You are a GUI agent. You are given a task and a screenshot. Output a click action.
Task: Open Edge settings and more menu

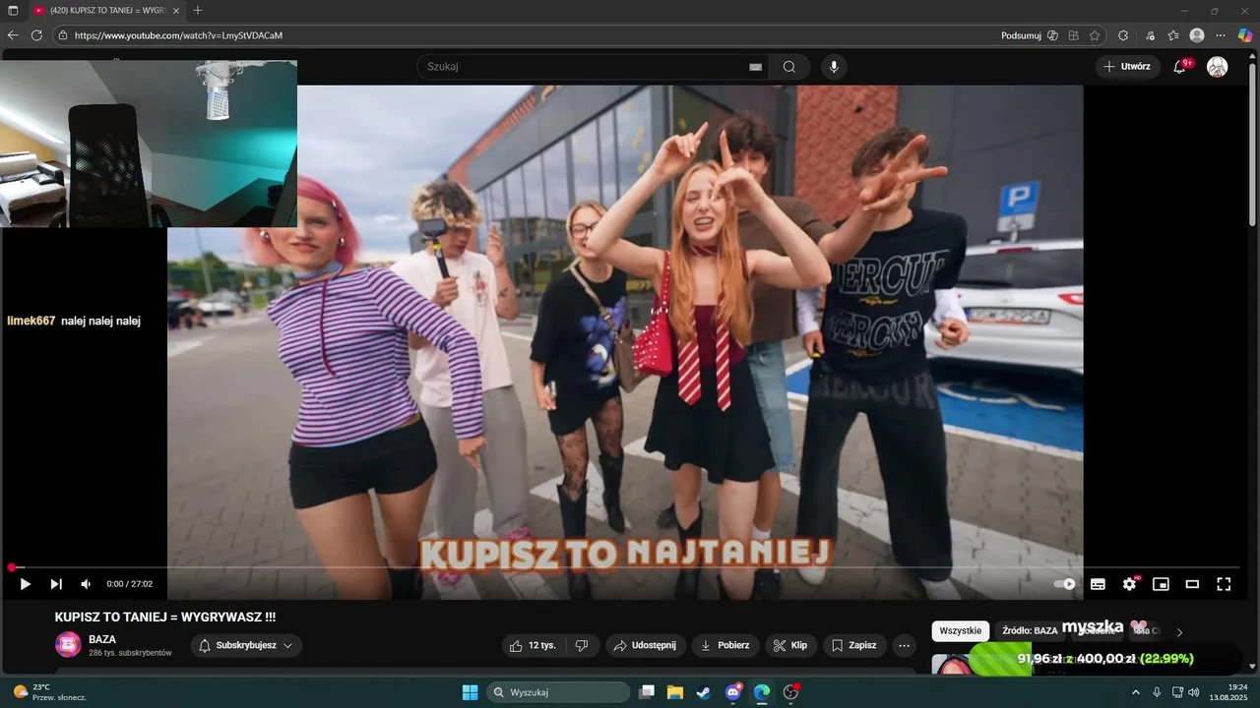click(1221, 35)
